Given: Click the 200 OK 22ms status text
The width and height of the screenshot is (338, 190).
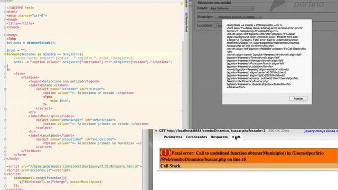Looking at the screenshot, I should 279,131.
